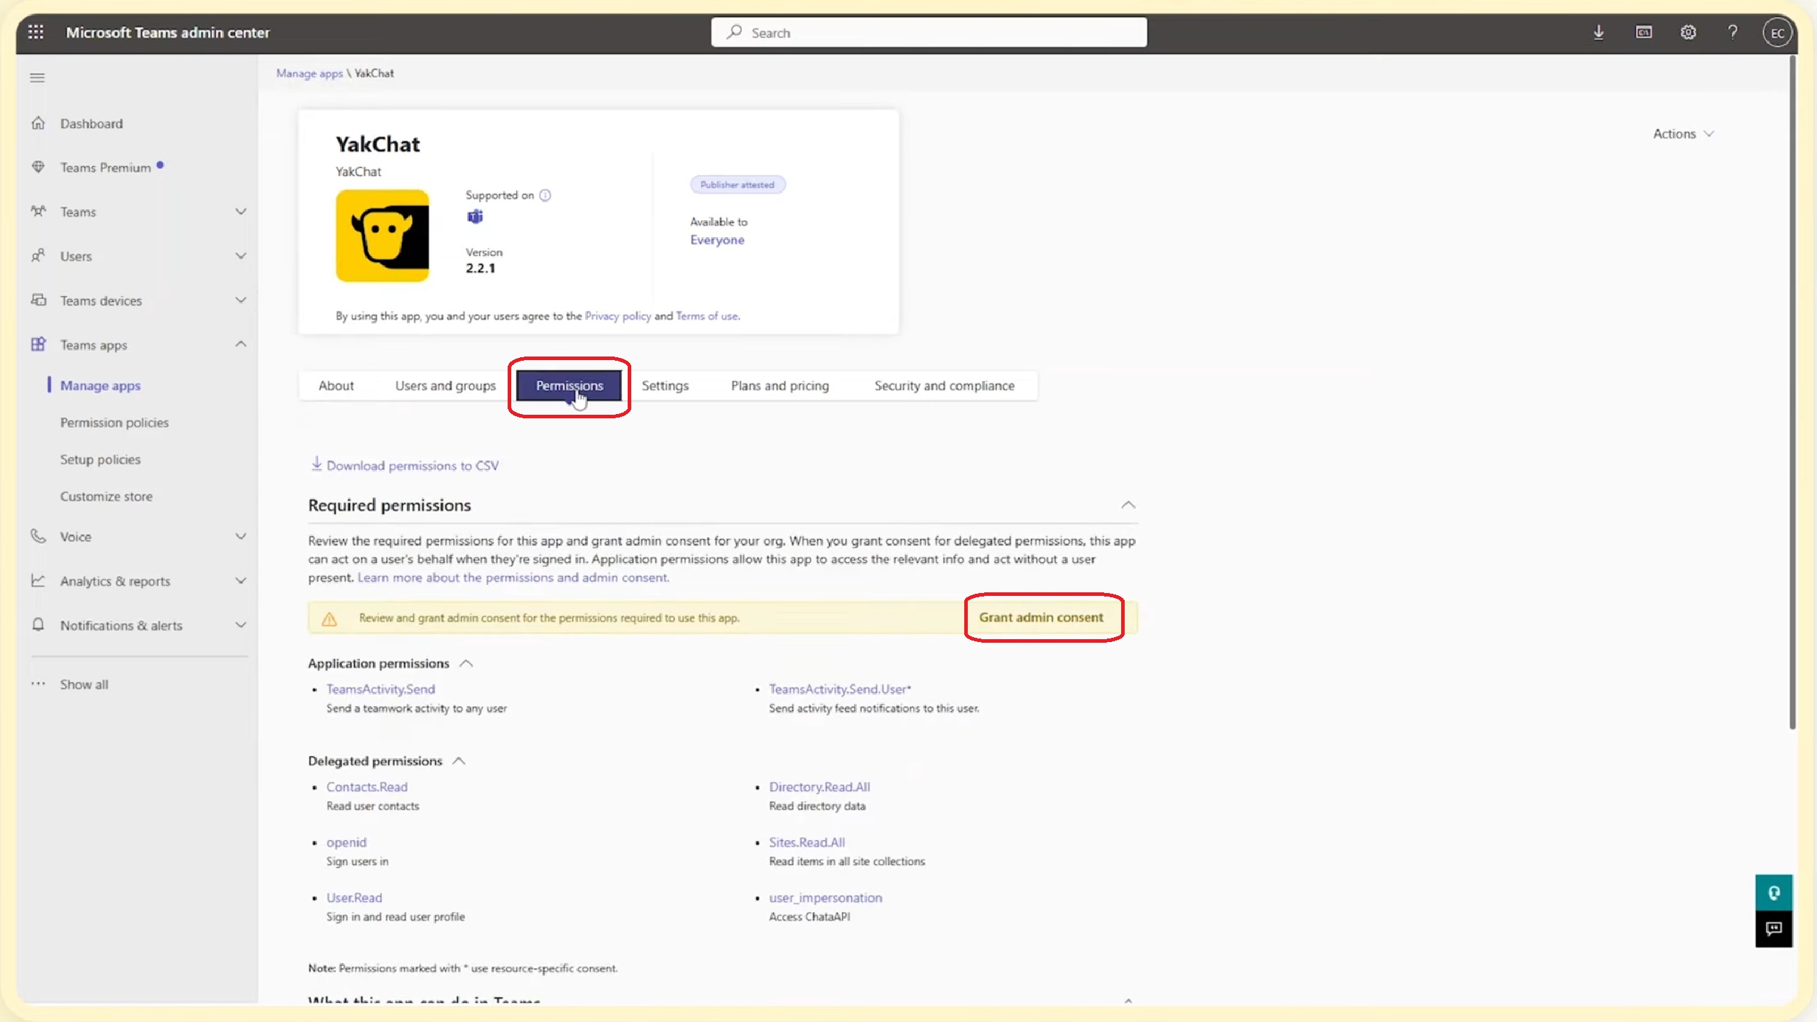Open the Cloud Shell icon in header
The image size is (1817, 1022).
click(x=1643, y=32)
